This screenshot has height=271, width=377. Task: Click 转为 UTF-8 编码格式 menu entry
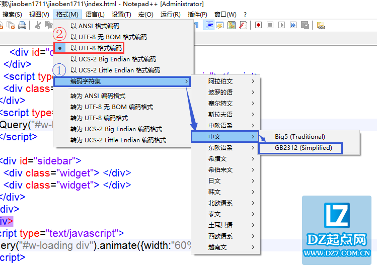(x=123, y=118)
